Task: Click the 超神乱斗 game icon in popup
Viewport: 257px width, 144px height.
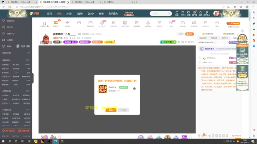Action: tap(102, 89)
